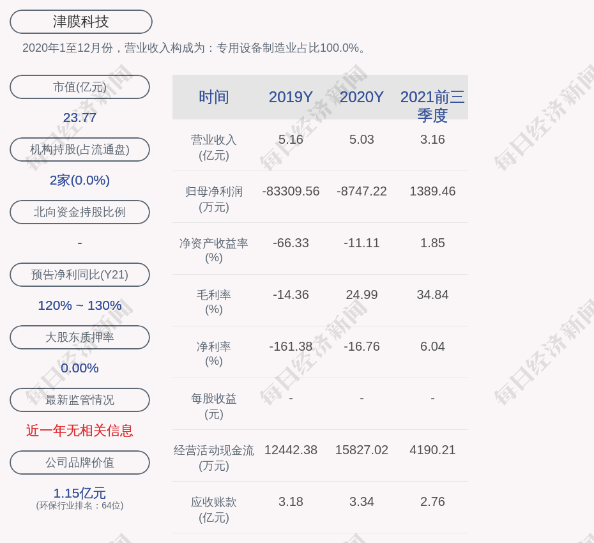Viewport: 594px width, 543px height.
Task: Select cash flow value 4190.21
Action: [x=432, y=450]
